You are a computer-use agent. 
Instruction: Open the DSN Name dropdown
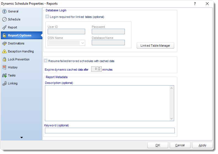[83, 43]
